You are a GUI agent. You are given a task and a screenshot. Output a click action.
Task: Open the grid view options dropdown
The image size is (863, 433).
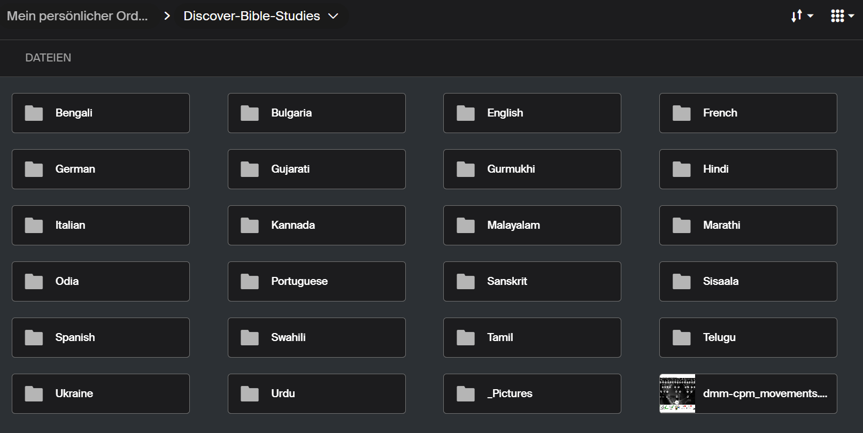coord(842,16)
